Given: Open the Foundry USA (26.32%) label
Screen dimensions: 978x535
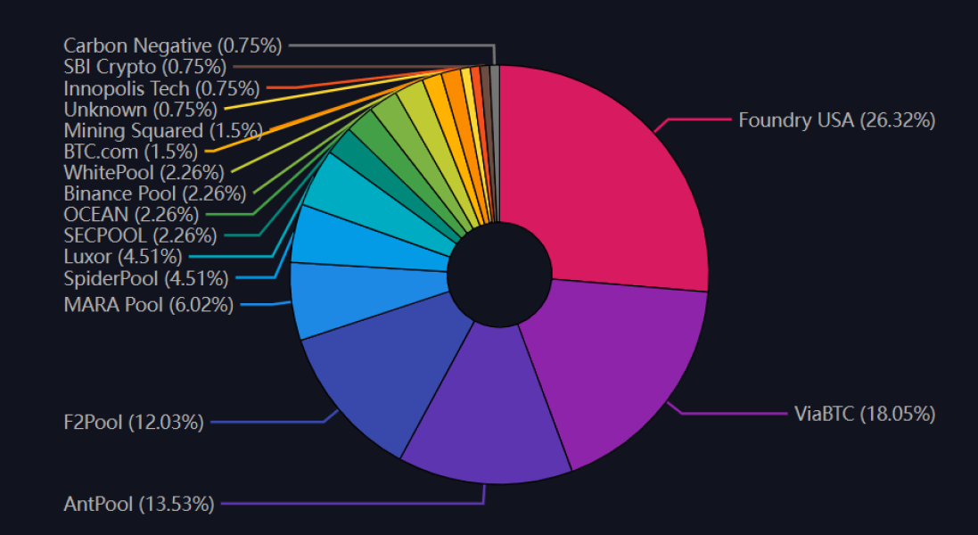Looking at the screenshot, I should coord(836,119).
